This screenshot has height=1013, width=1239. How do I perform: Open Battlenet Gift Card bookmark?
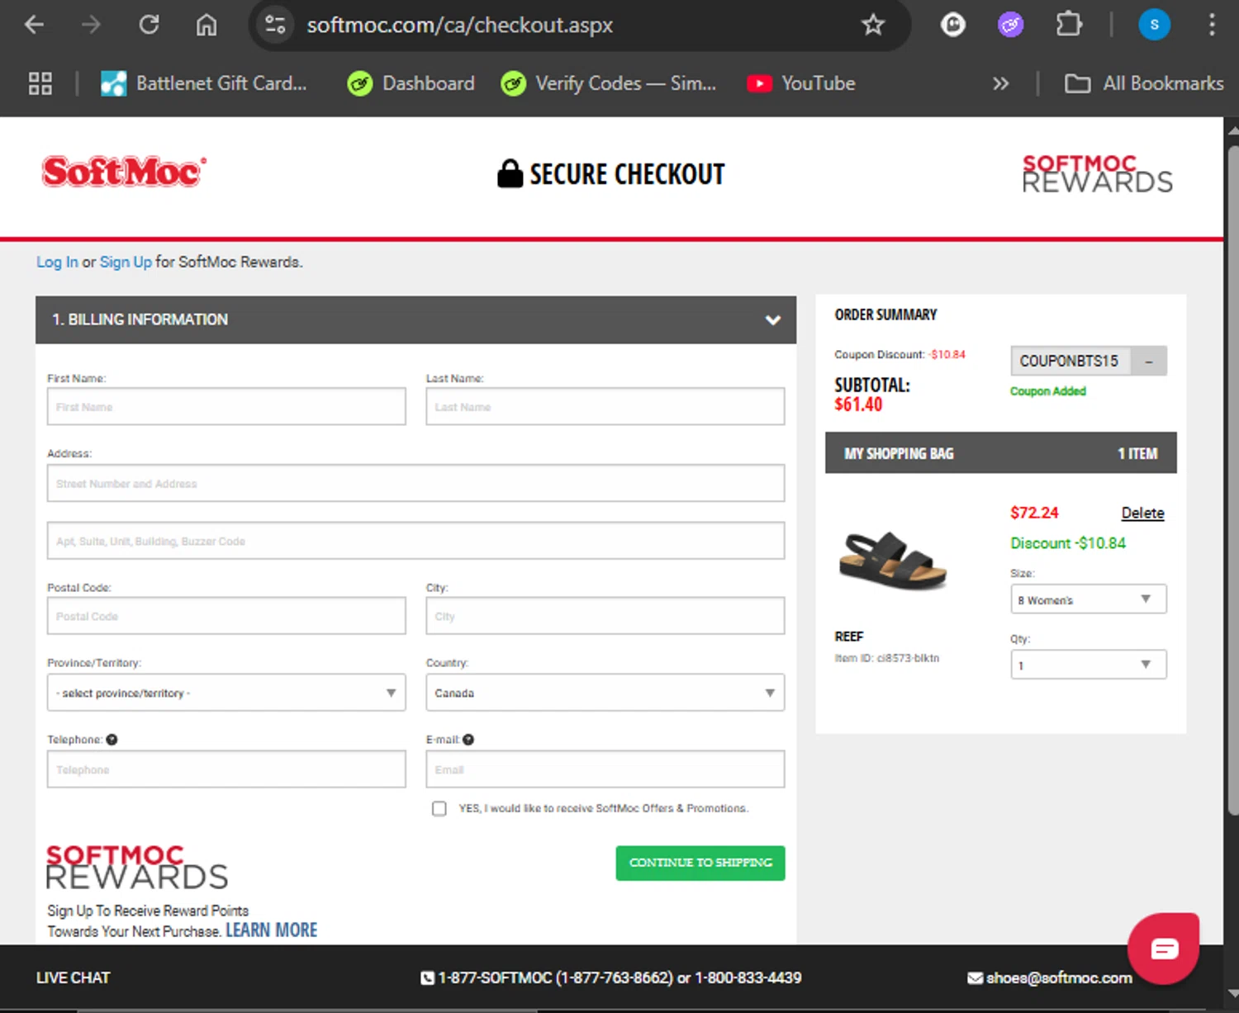[x=203, y=83]
